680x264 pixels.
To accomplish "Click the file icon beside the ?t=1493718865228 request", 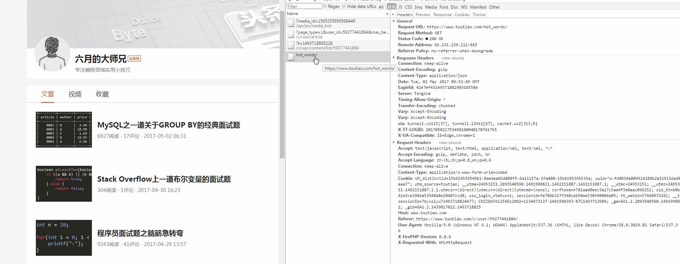I will click(x=291, y=45).
